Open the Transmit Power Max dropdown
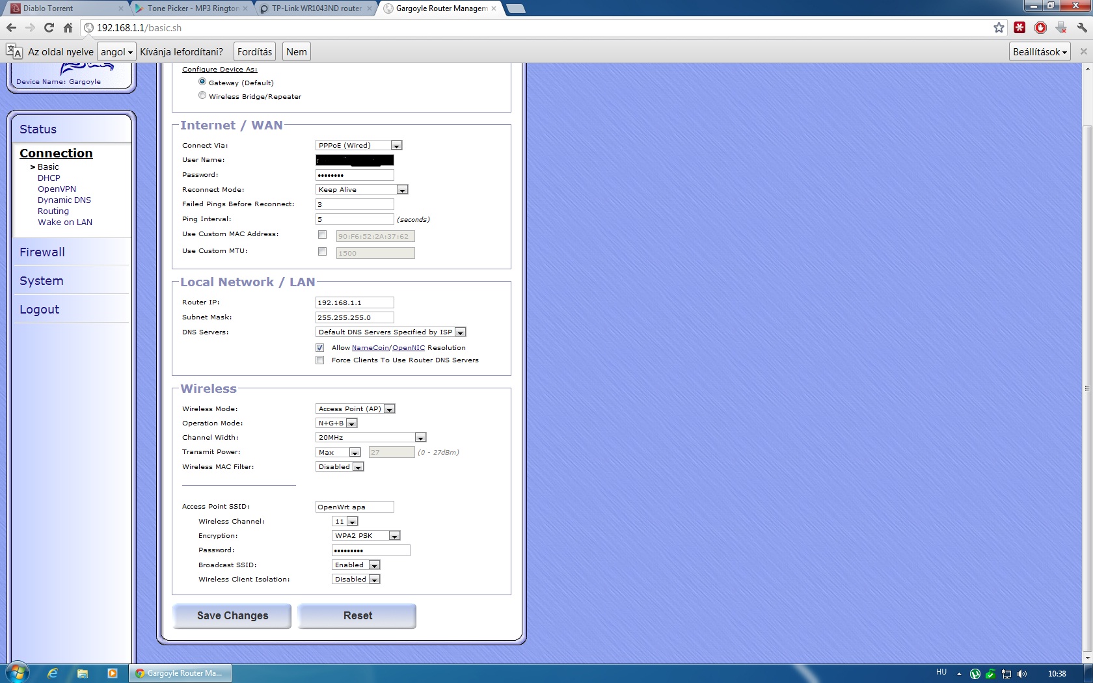 coord(338,452)
